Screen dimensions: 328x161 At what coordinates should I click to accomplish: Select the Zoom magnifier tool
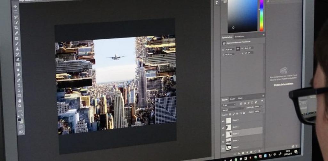(x=20, y=106)
